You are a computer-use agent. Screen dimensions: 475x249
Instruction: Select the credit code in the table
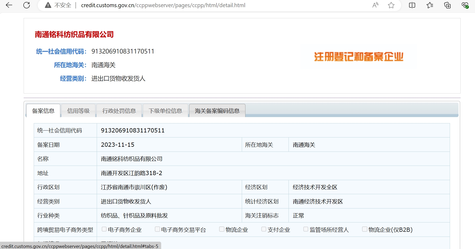133,130
